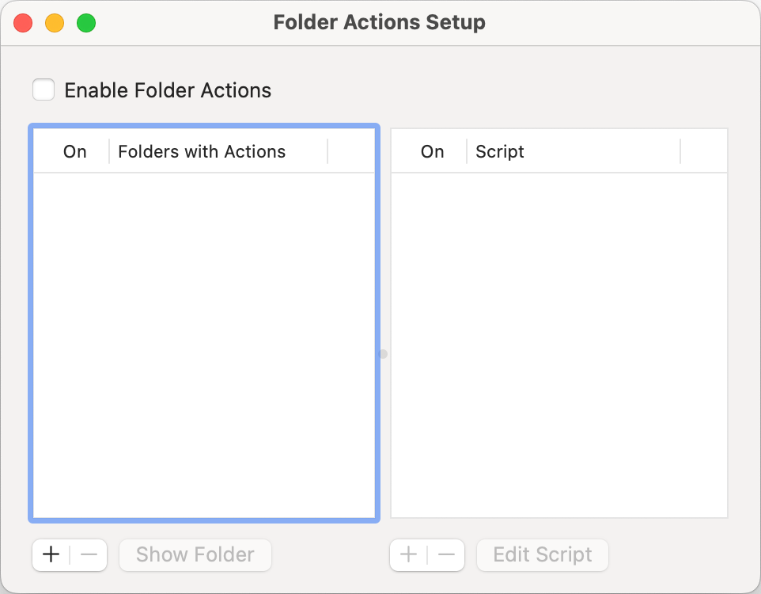This screenshot has height=594, width=761.
Task: Click the Show Folder button
Action: 195,554
